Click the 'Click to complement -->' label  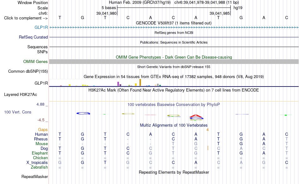click(26, 18)
